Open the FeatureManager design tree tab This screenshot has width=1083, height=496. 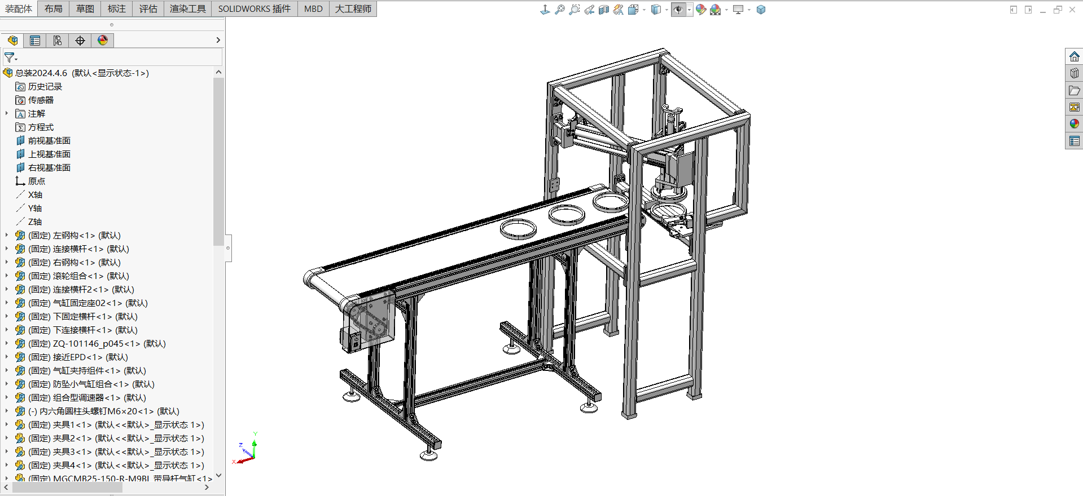pyautogui.click(x=12, y=40)
